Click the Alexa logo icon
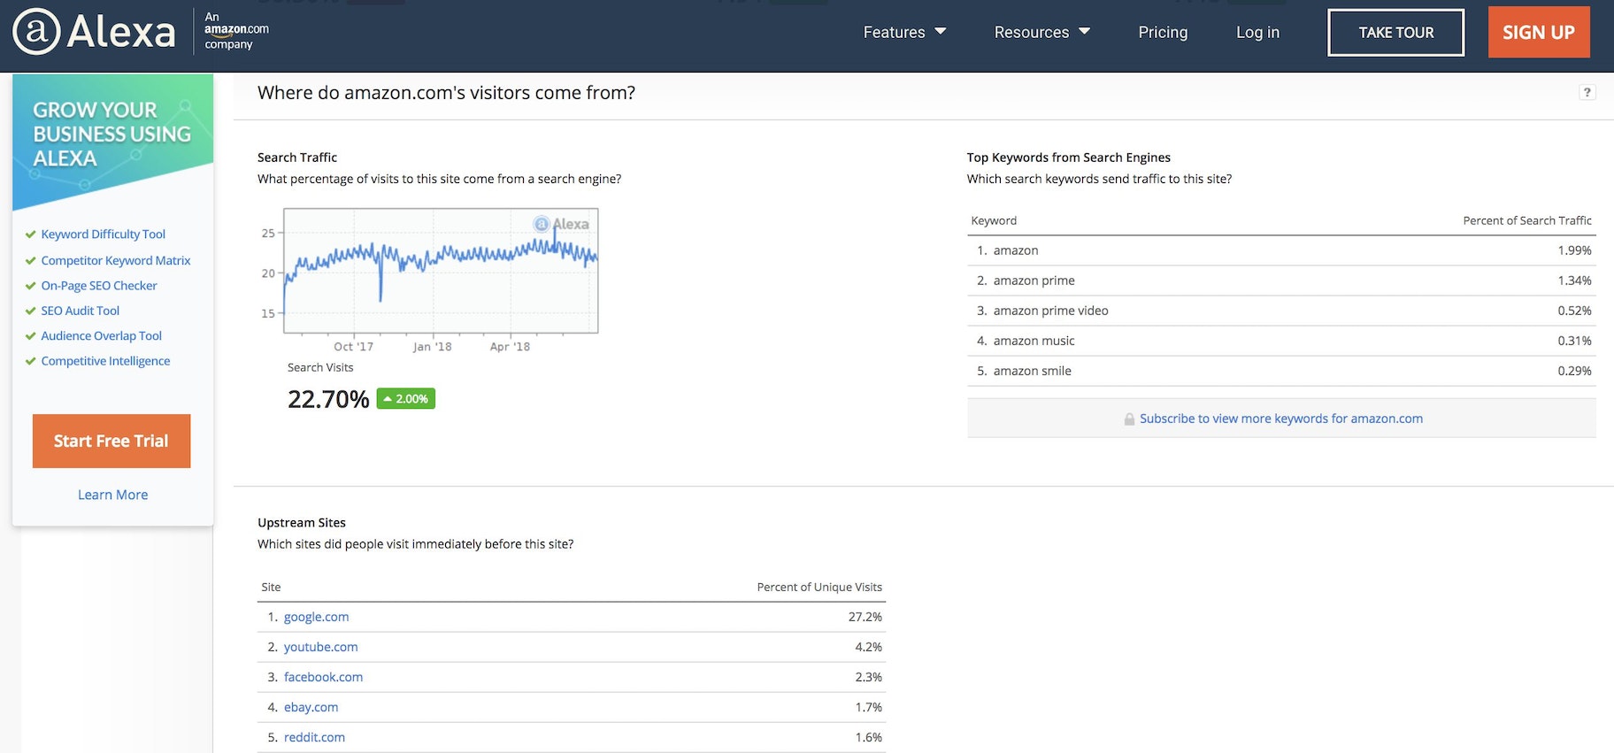The image size is (1614, 753). (36, 32)
